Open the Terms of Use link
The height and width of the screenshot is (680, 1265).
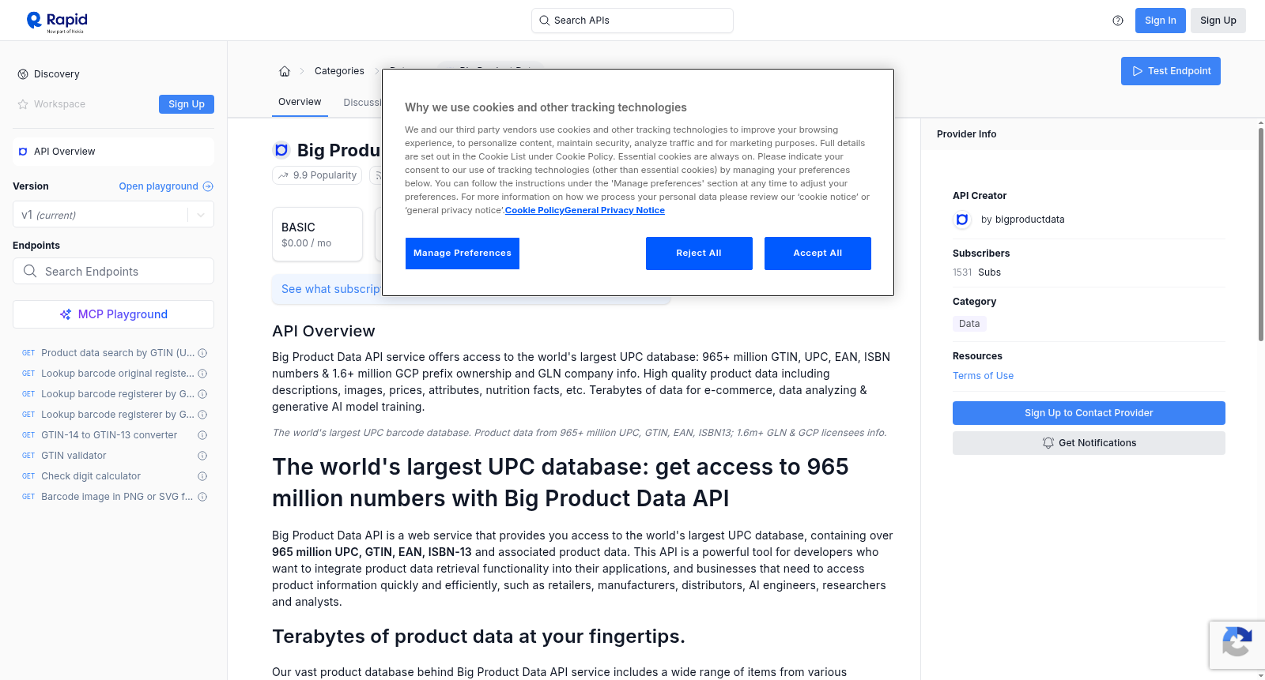[x=983, y=376]
